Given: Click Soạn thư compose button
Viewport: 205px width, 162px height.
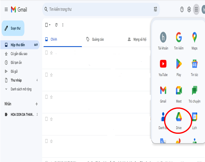Looking at the screenshot, I should point(13,28).
